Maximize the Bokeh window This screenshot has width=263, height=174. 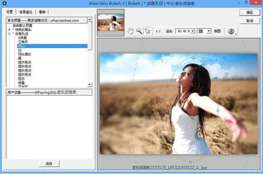coord(246,2)
